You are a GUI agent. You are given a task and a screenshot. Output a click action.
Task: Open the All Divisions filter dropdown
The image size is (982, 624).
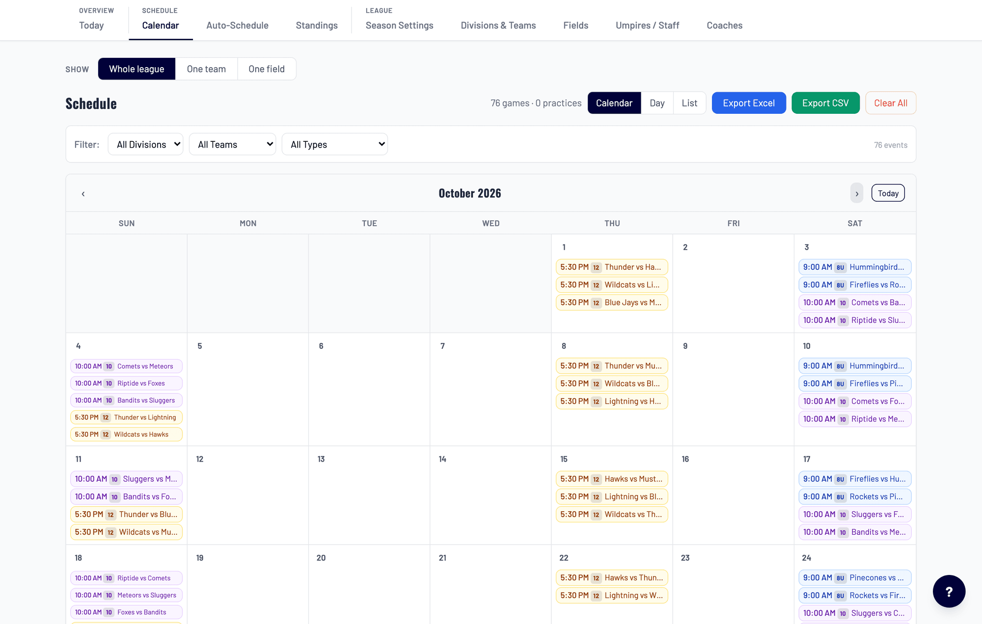(x=145, y=144)
